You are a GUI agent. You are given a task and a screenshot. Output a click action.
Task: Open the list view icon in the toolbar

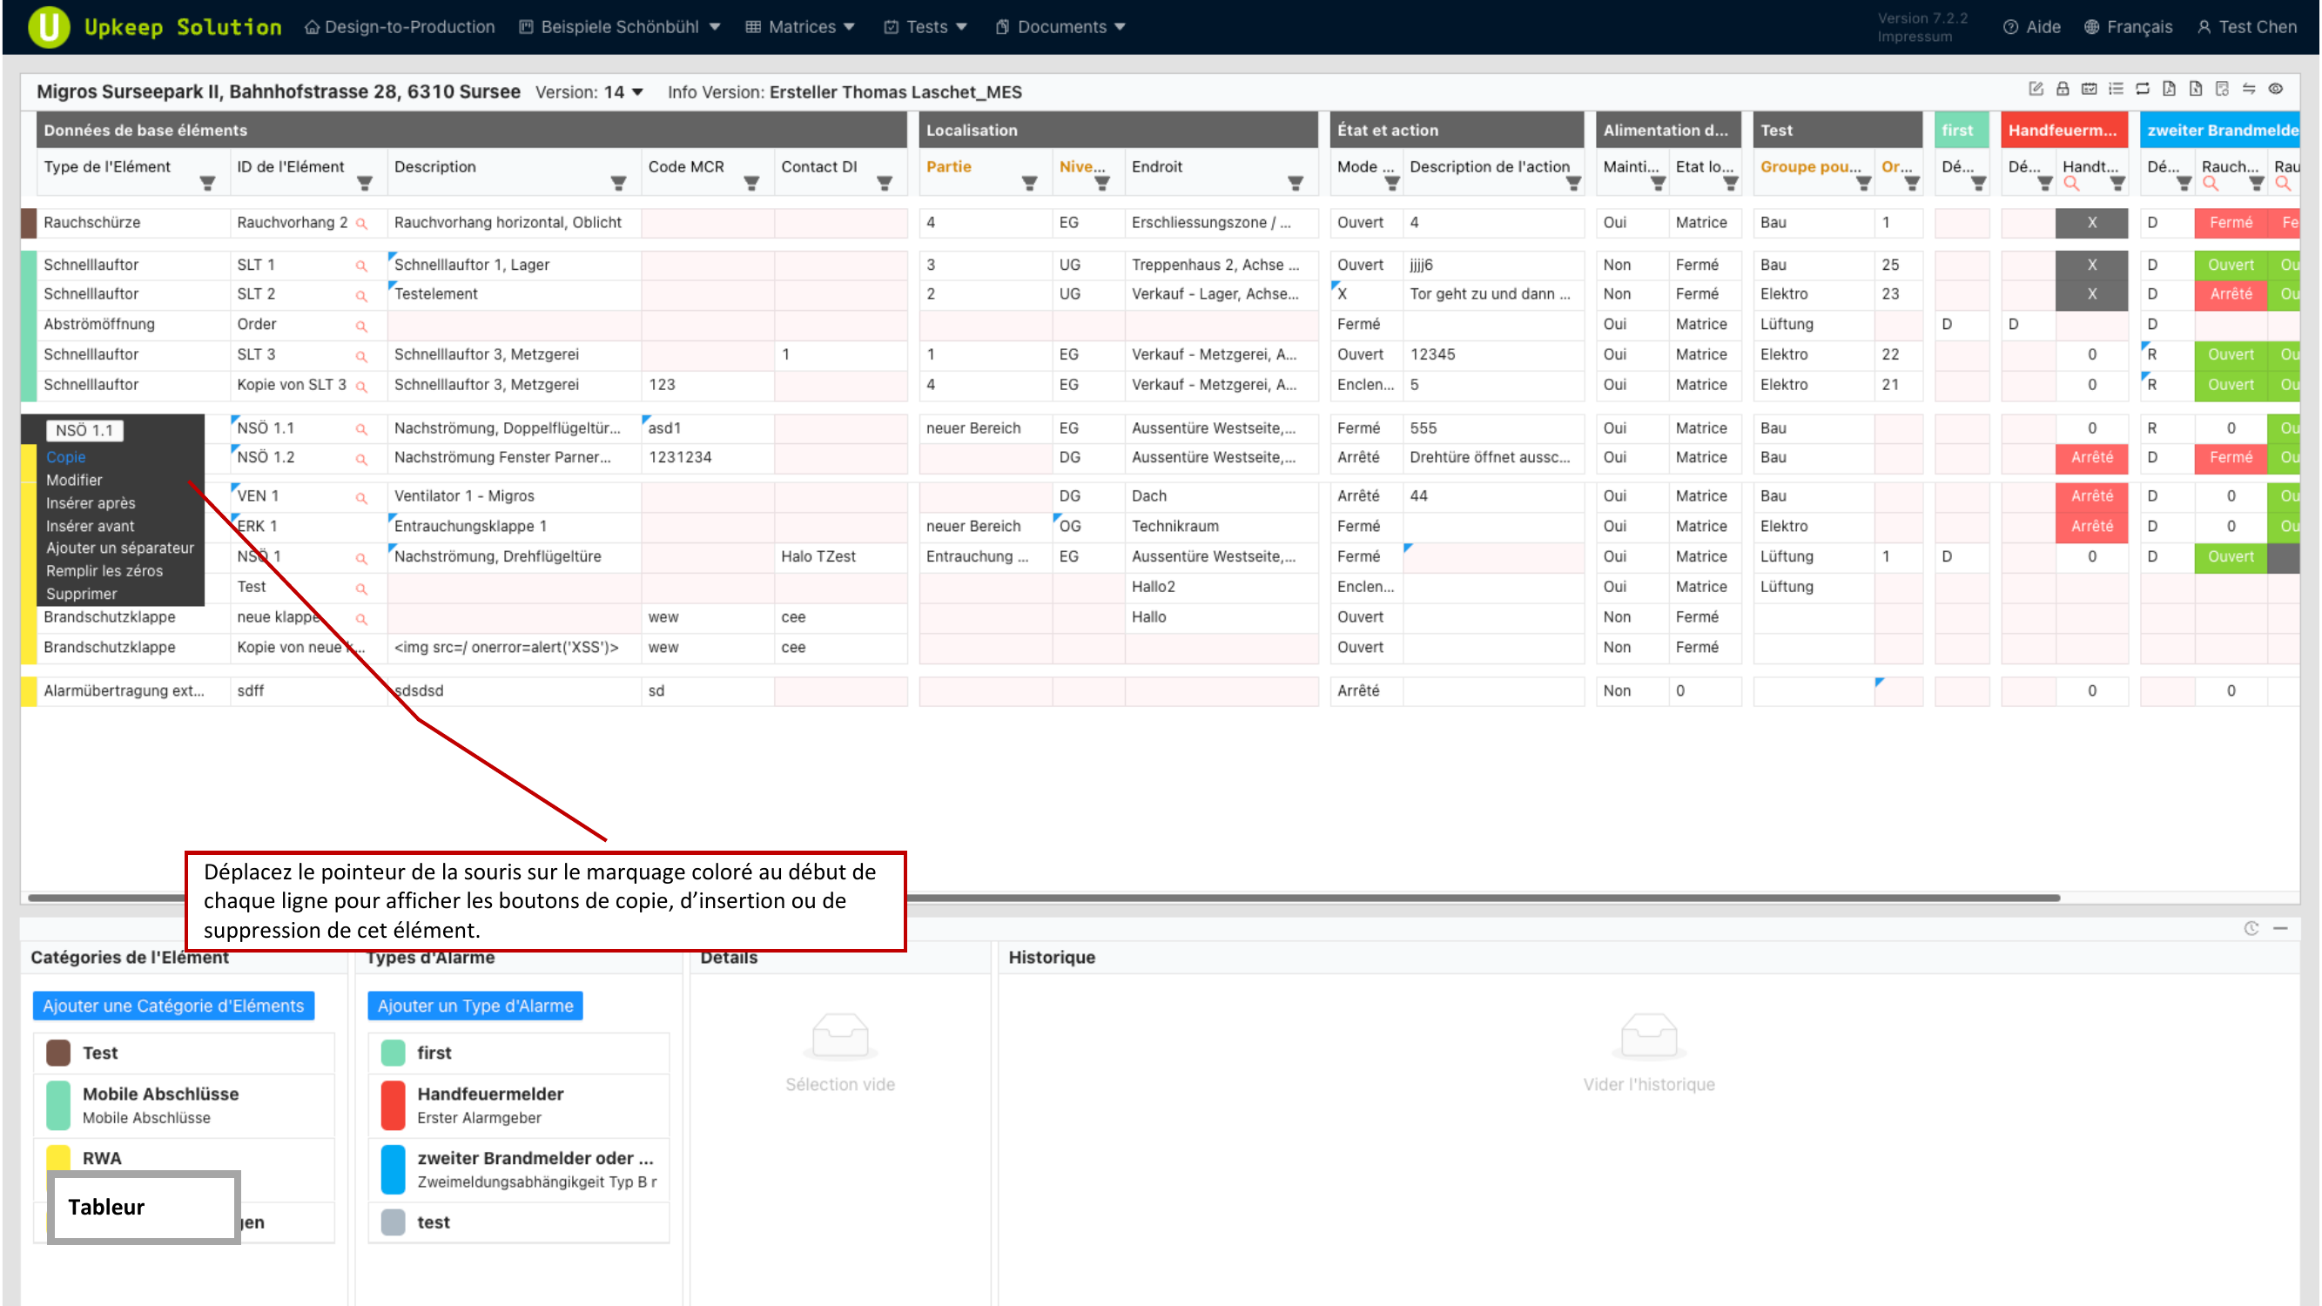click(x=2117, y=89)
